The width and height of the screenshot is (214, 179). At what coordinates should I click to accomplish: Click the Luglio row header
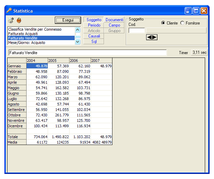click(x=17, y=99)
